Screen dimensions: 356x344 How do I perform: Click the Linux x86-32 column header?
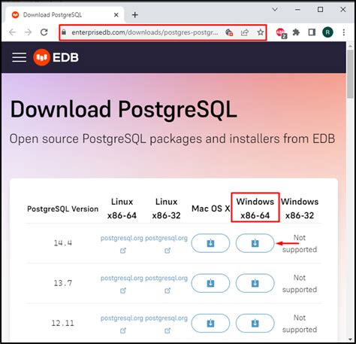click(x=166, y=209)
